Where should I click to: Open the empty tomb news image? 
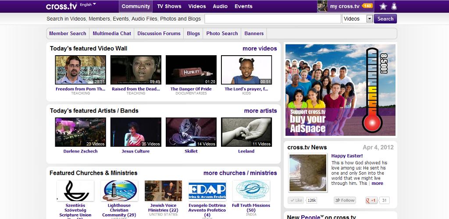pyautogui.click(x=308, y=173)
